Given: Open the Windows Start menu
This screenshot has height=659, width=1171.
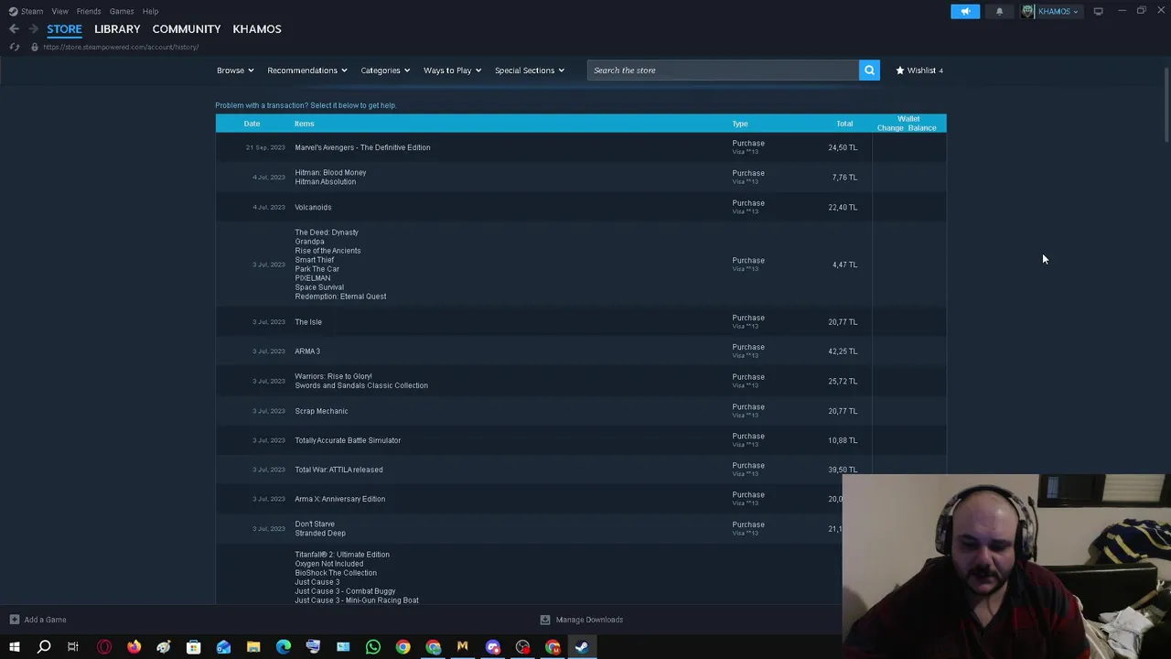Looking at the screenshot, I should pos(15,648).
